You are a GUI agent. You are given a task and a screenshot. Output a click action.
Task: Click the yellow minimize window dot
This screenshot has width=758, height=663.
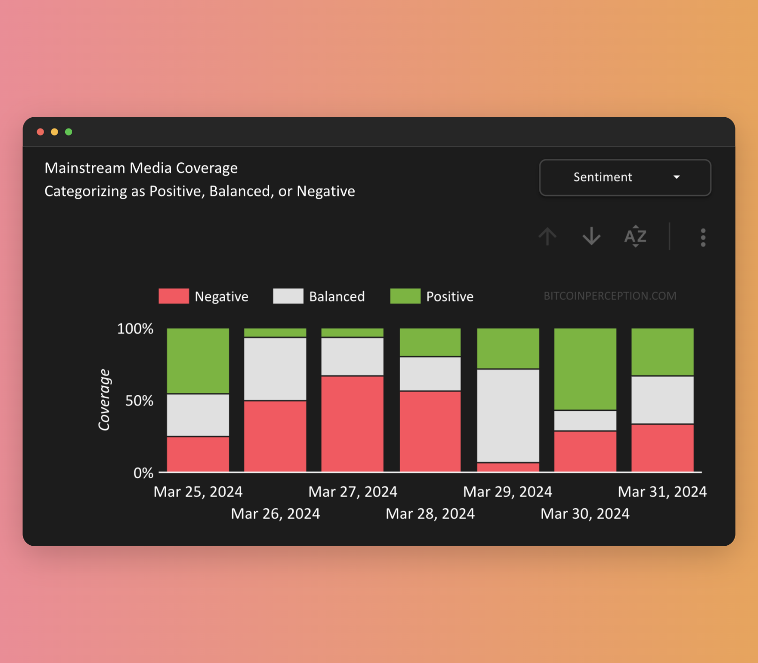[x=54, y=132]
